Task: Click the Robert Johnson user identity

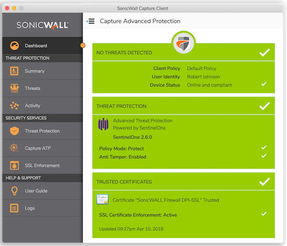Action: pos(203,77)
